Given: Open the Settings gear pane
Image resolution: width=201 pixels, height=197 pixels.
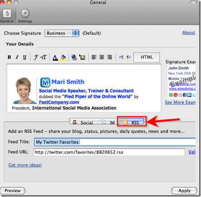Looking at the screenshot, I should (x=25, y=16).
